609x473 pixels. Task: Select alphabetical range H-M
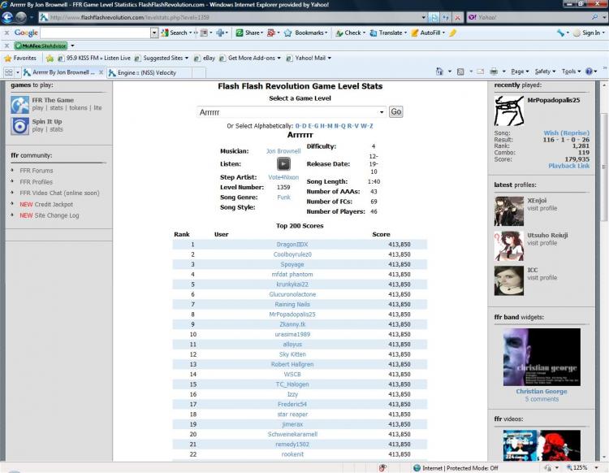[x=326, y=126]
